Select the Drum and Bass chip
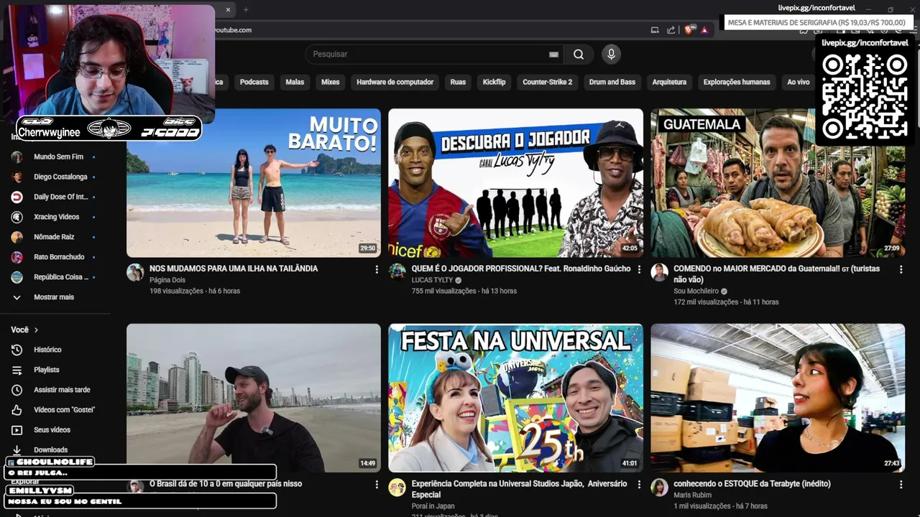The image size is (920, 517). coord(612,82)
